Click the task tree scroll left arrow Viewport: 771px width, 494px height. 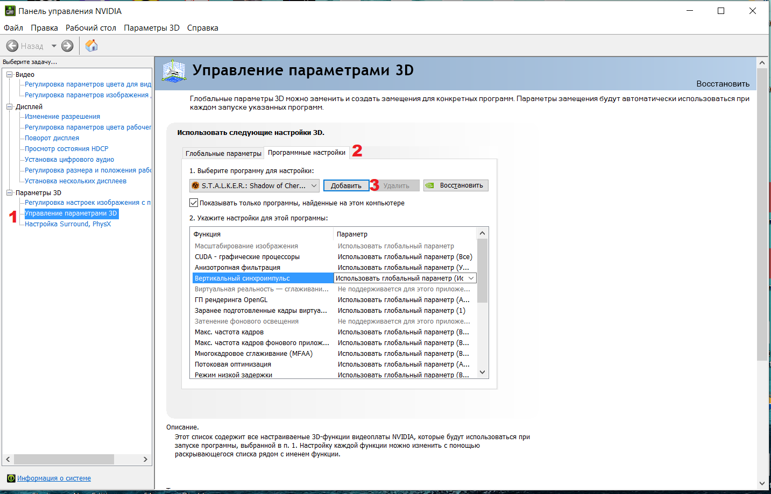(x=8, y=460)
